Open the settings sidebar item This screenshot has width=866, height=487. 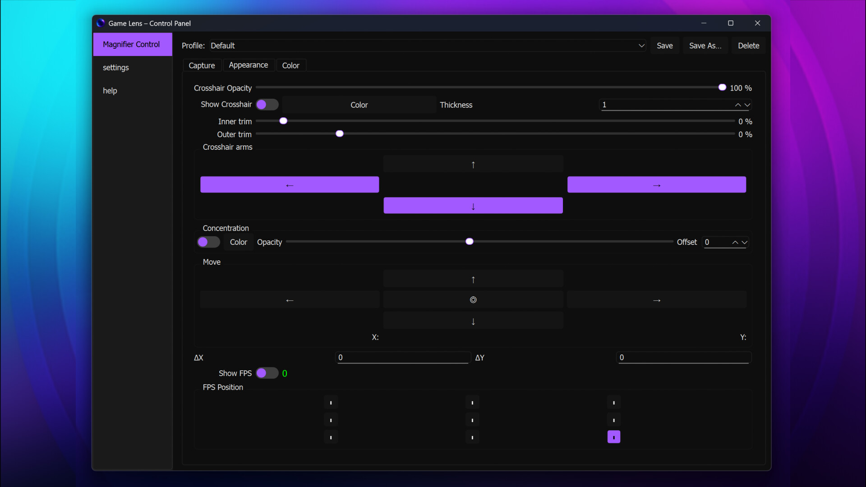pyautogui.click(x=116, y=68)
